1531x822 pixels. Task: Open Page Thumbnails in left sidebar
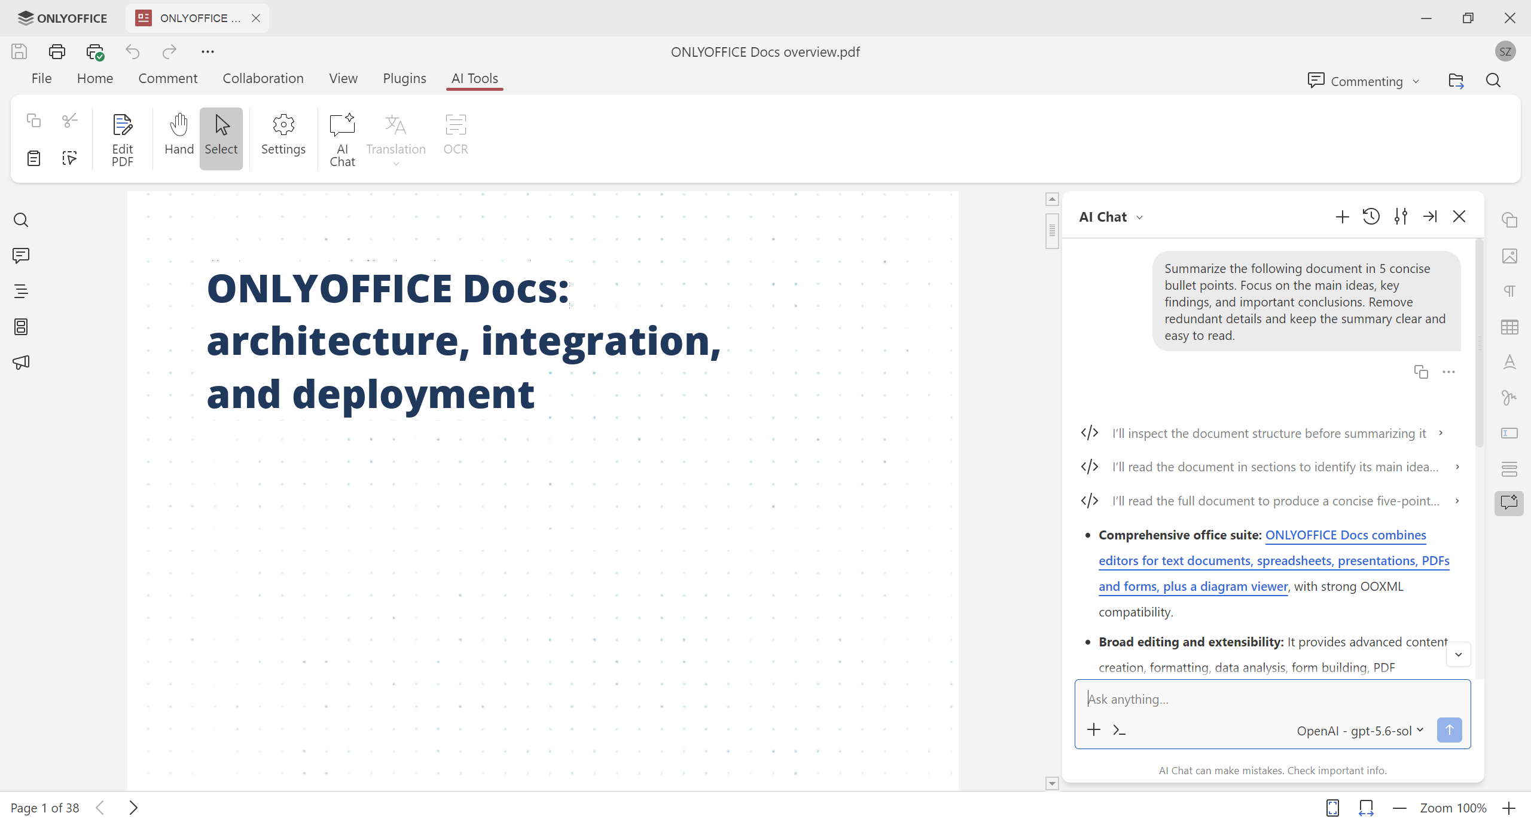[x=21, y=327]
